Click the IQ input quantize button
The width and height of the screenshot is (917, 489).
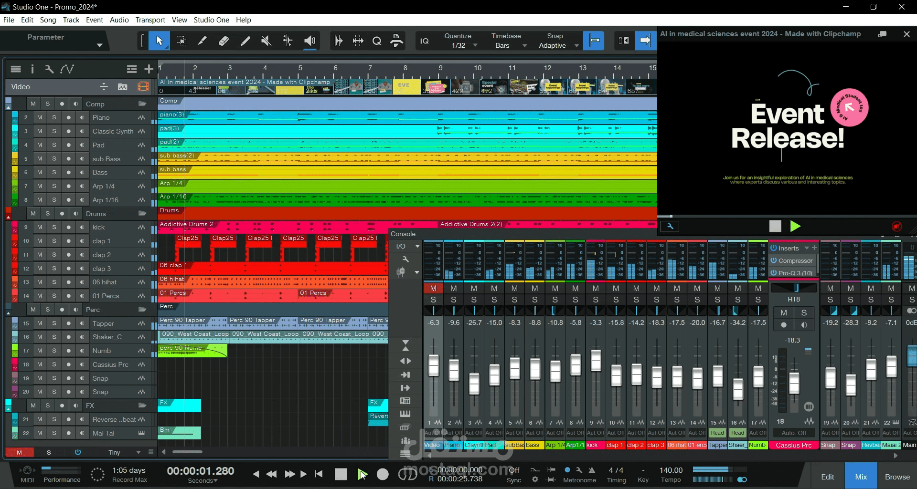click(424, 41)
